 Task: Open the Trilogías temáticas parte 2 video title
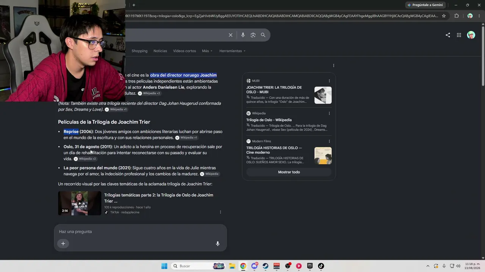[159, 198]
